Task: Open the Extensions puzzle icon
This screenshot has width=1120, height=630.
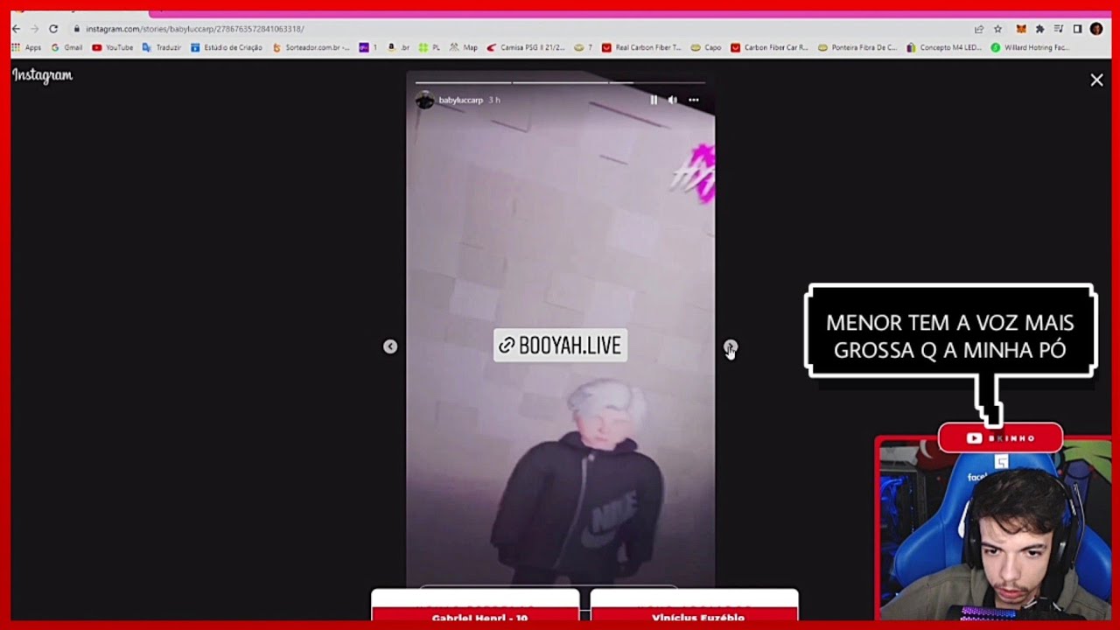Action: pyautogui.click(x=1039, y=29)
